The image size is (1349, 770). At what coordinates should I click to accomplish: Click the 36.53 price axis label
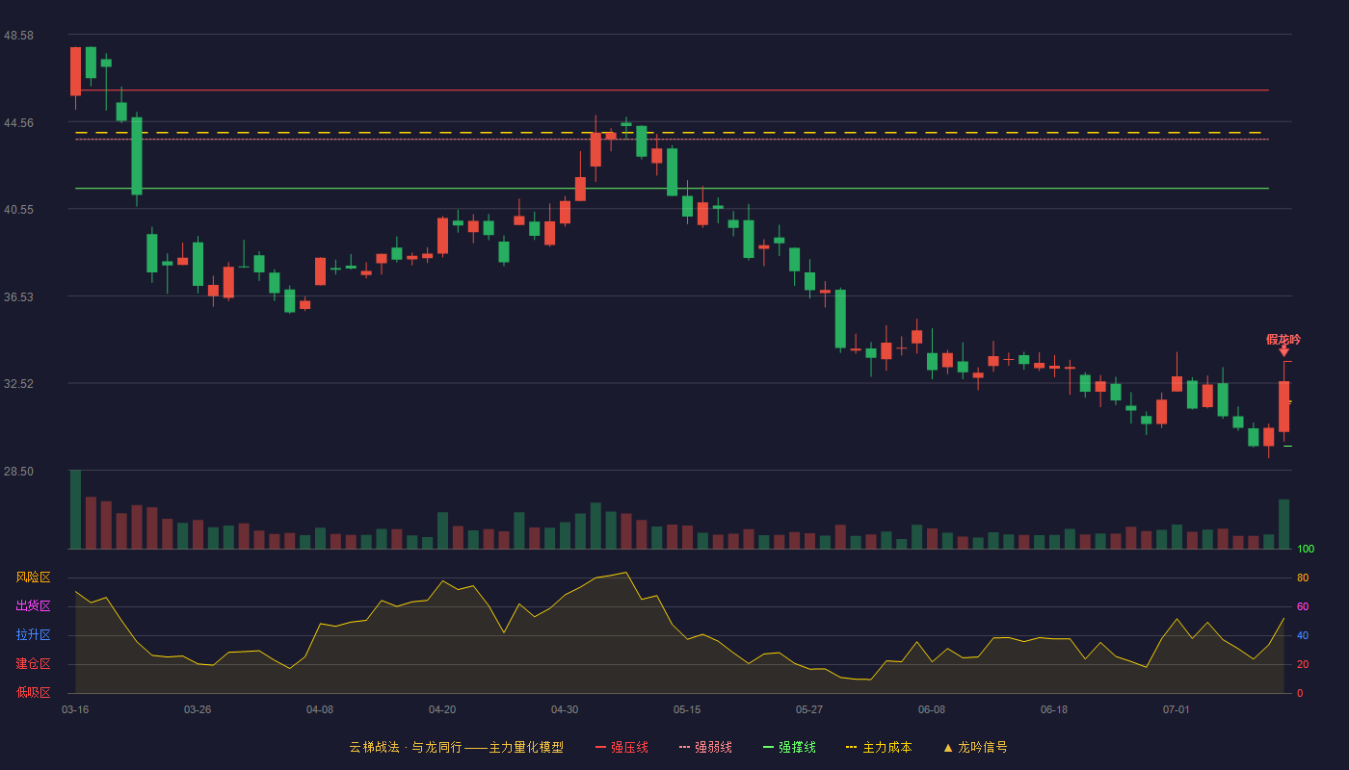[x=18, y=296]
